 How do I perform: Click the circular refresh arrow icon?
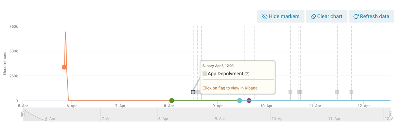(356, 16)
